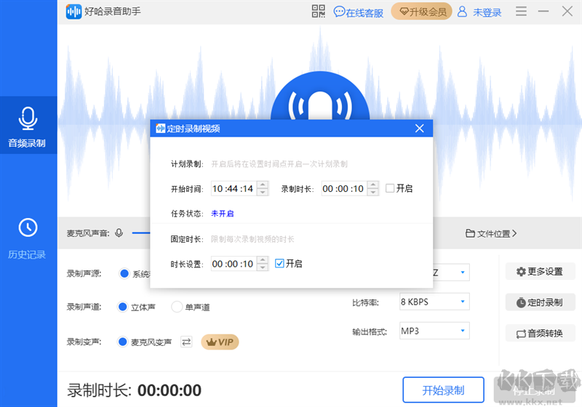The height and width of the screenshot is (407, 582).
Task: Open 音频转换 audio conversion
Action: [x=540, y=334]
